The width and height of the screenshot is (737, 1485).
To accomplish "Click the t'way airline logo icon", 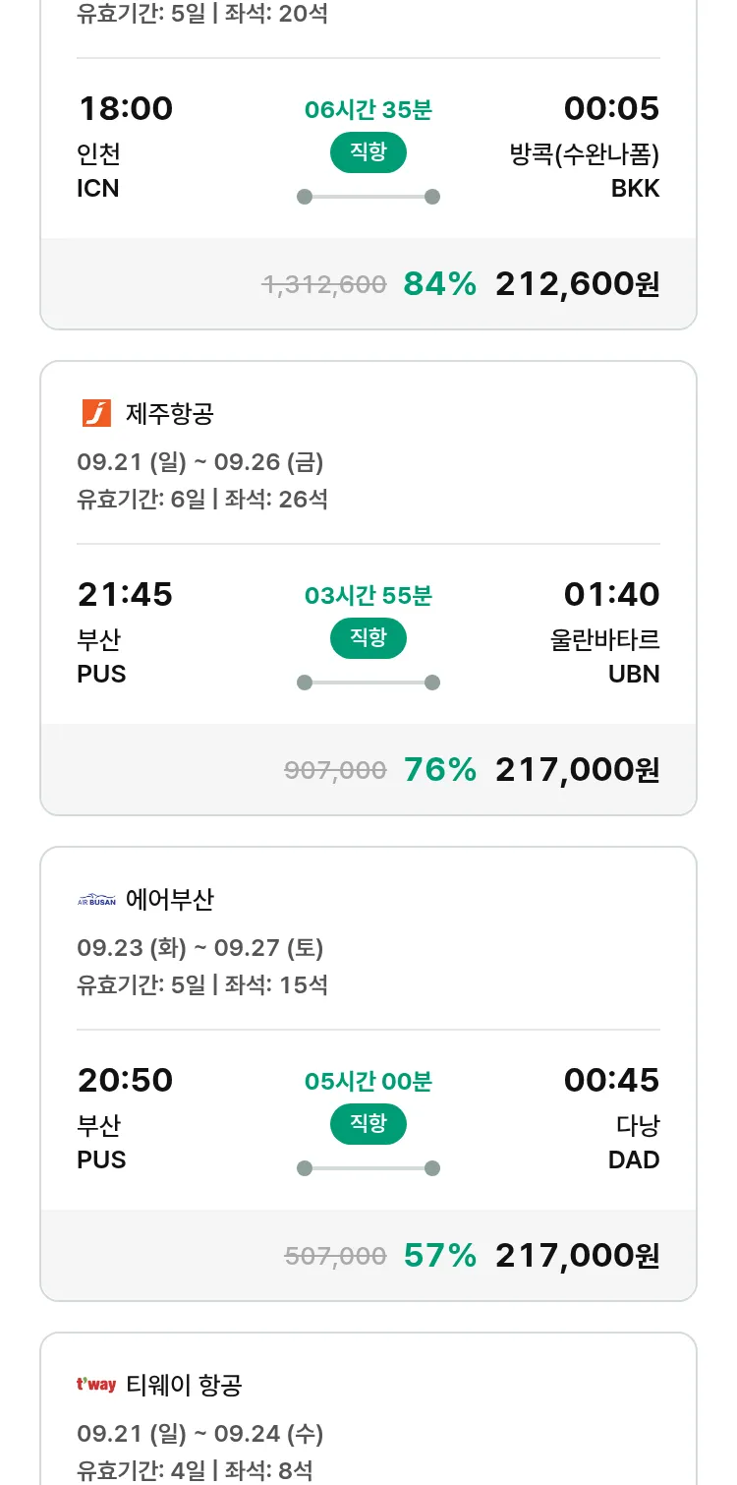I will point(96,1385).
